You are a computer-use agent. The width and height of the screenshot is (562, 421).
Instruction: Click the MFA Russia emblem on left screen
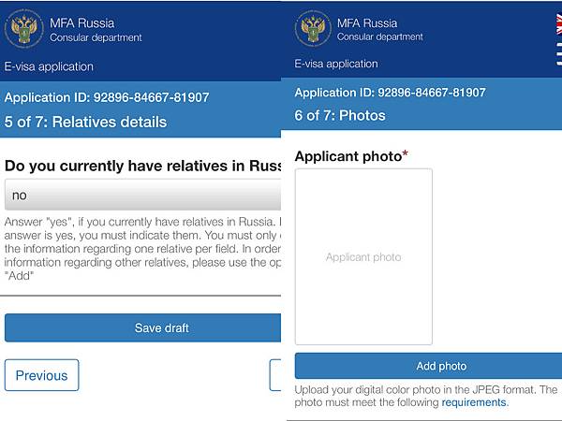tap(24, 29)
